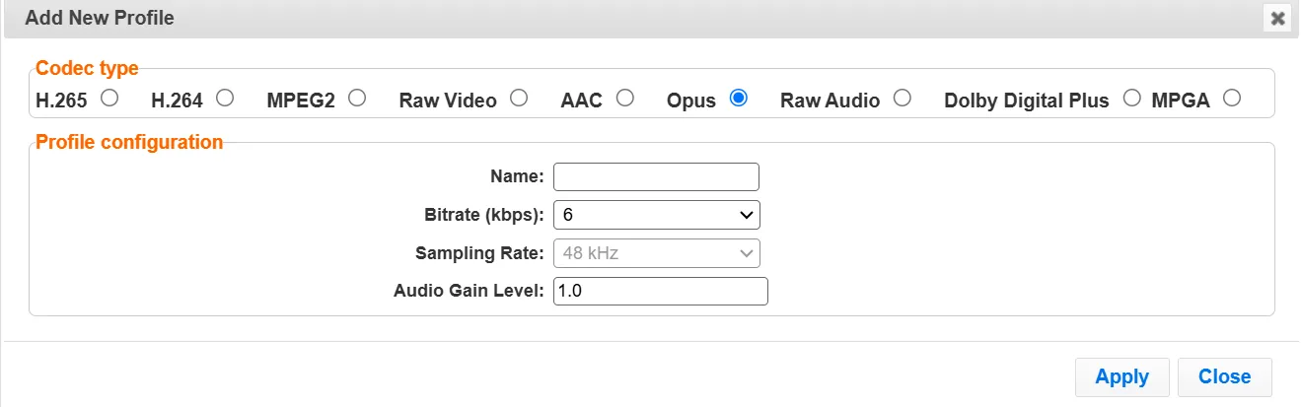The width and height of the screenshot is (1301, 407).
Task: Click the Name: label
Action: (517, 176)
